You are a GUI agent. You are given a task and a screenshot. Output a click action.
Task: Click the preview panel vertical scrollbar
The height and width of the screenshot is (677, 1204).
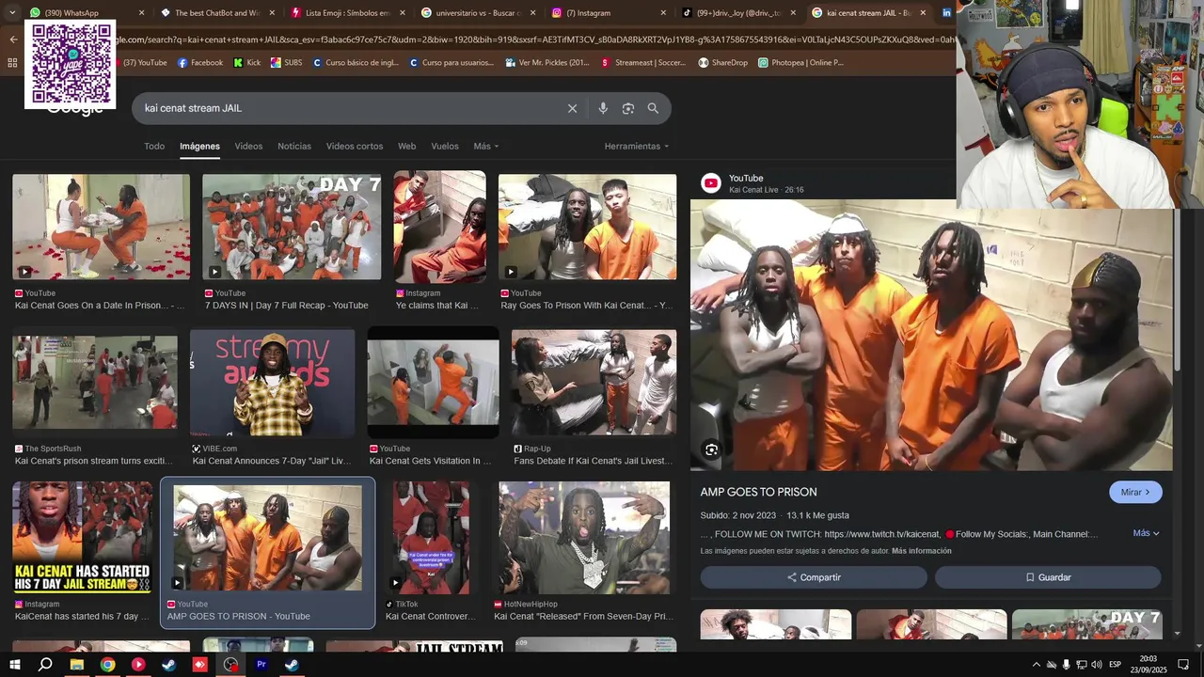coord(1177,291)
